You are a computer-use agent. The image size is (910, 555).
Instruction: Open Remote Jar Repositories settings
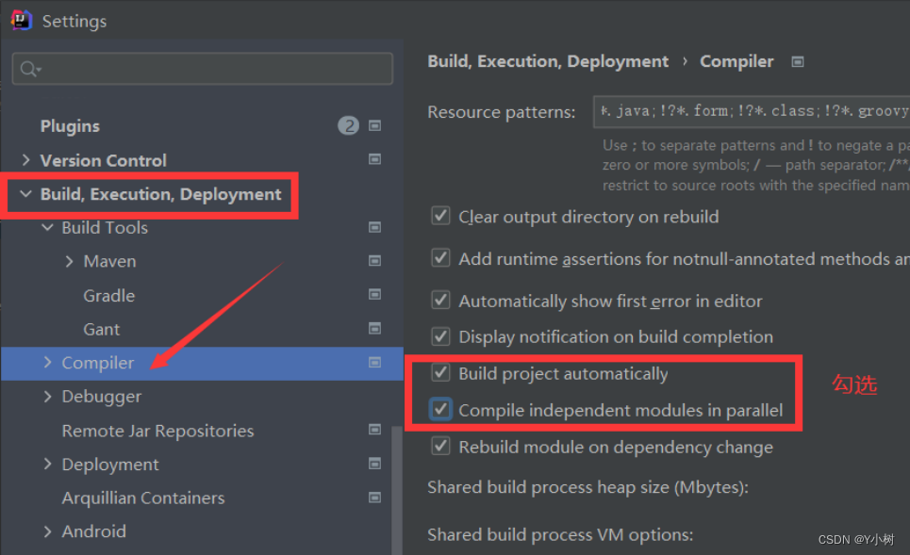[x=157, y=431]
